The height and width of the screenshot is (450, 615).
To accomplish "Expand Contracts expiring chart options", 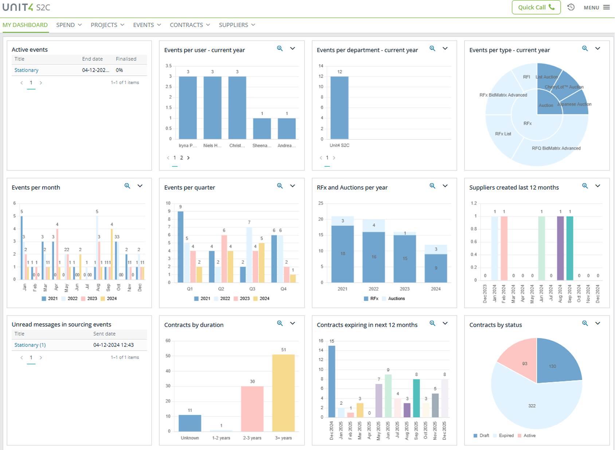I will pos(445,323).
